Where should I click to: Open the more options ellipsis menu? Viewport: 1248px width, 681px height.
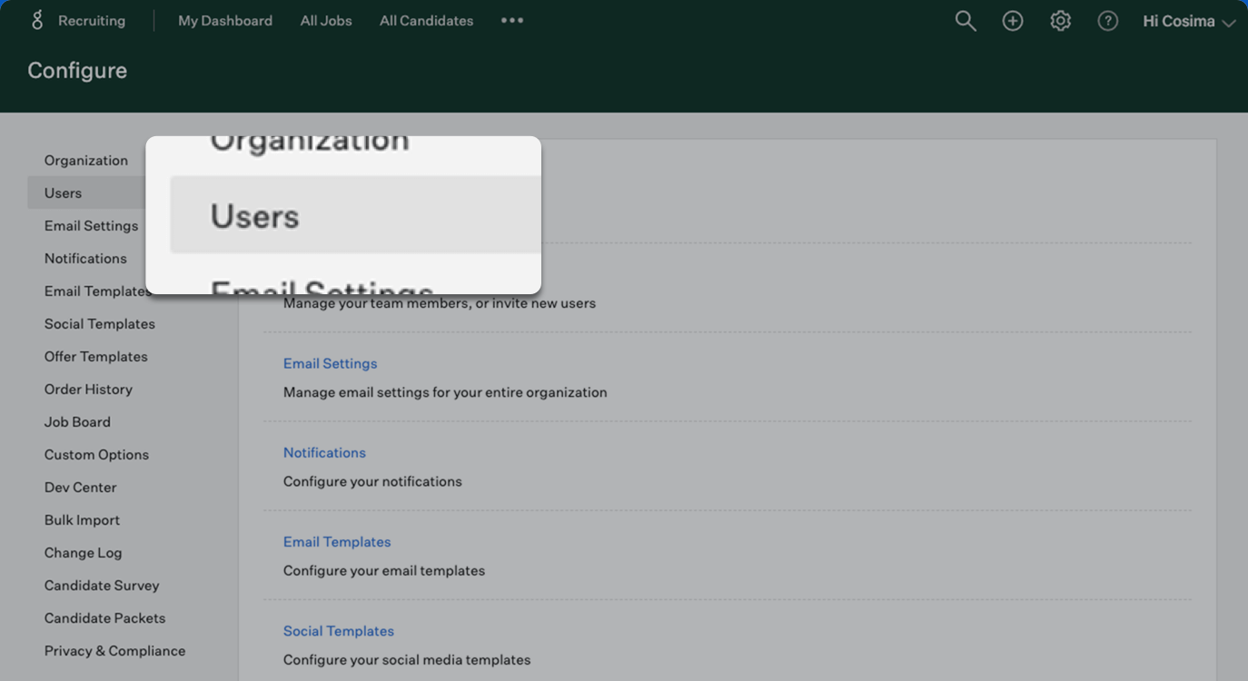pyautogui.click(x=512, y=20)
